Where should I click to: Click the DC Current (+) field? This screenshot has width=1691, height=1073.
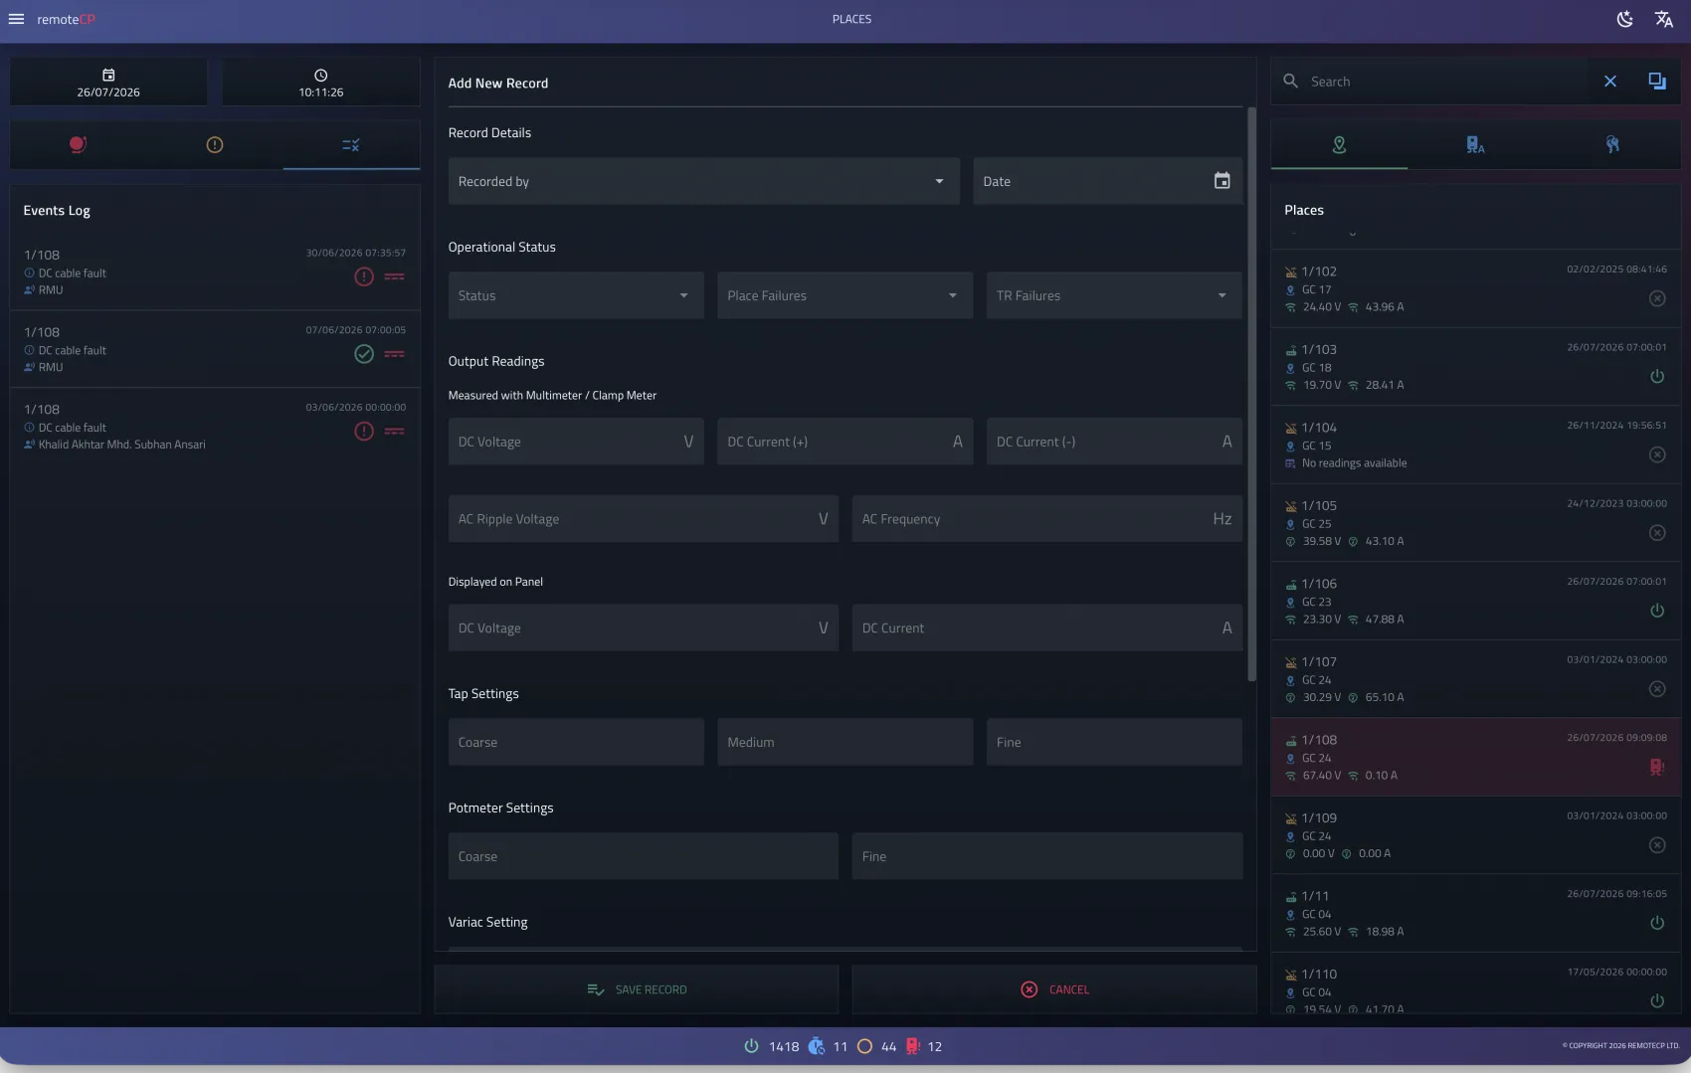click(845, 442)
